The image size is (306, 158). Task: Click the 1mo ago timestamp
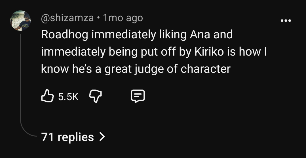[123, 18]
